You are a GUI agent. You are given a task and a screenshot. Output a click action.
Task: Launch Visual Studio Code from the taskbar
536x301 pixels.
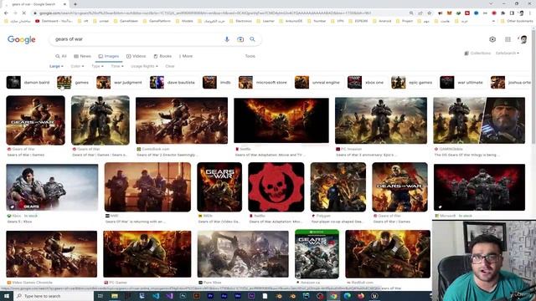pyautogui.click(x=156, y=296)
